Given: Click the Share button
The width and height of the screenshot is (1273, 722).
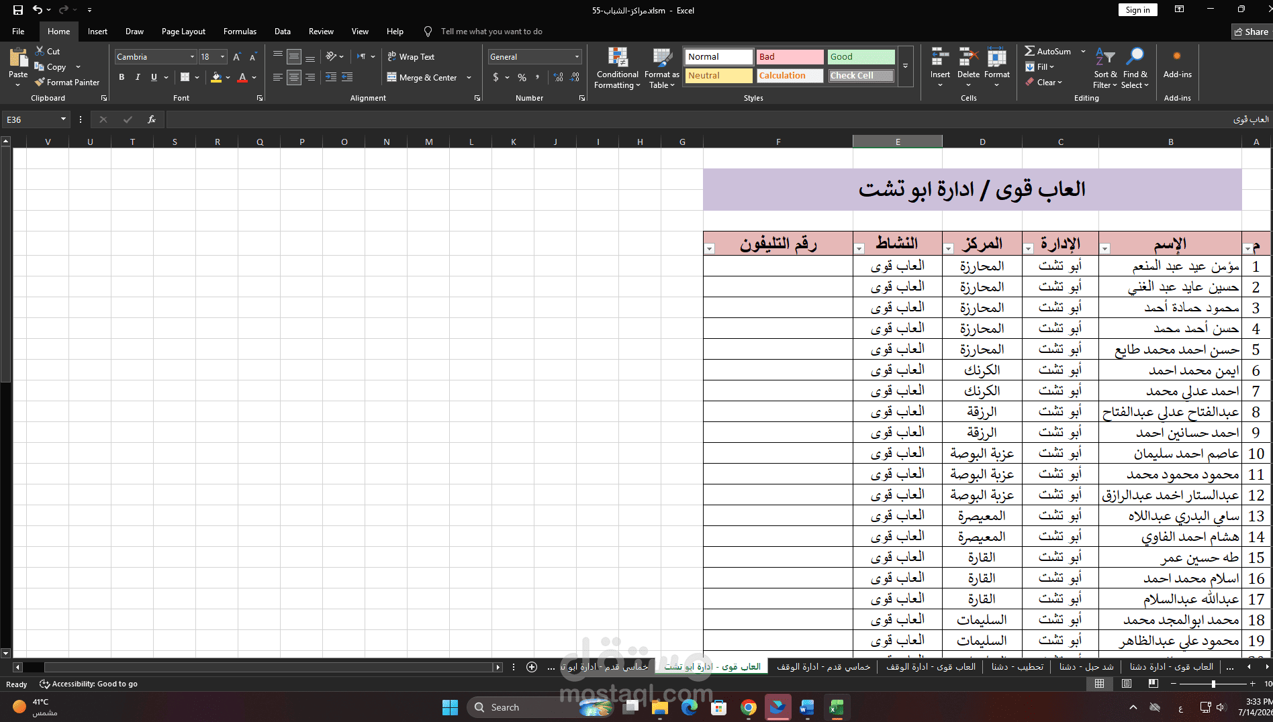Looking at the screenshot, I should [1252, 32].
